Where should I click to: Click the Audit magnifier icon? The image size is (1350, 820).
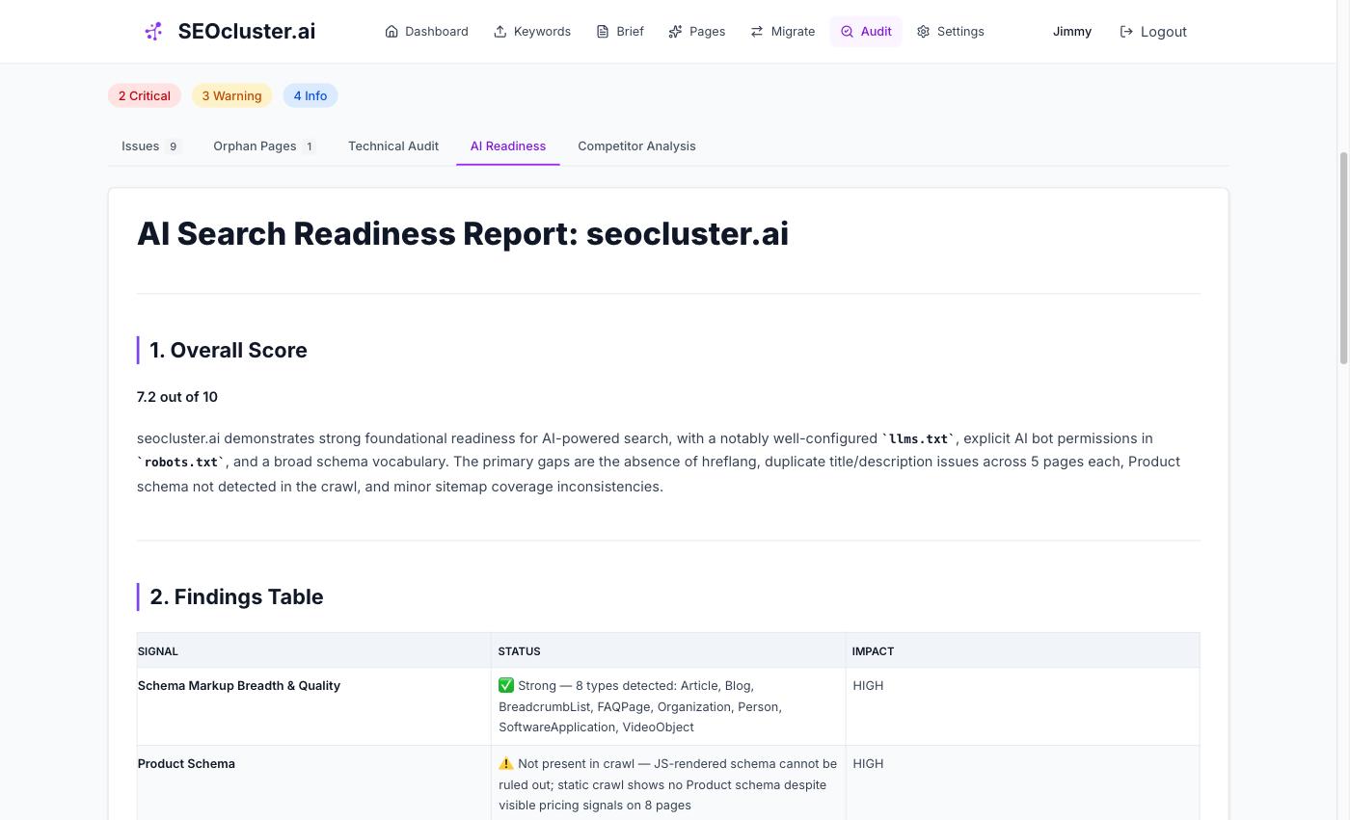coord(847,32)
